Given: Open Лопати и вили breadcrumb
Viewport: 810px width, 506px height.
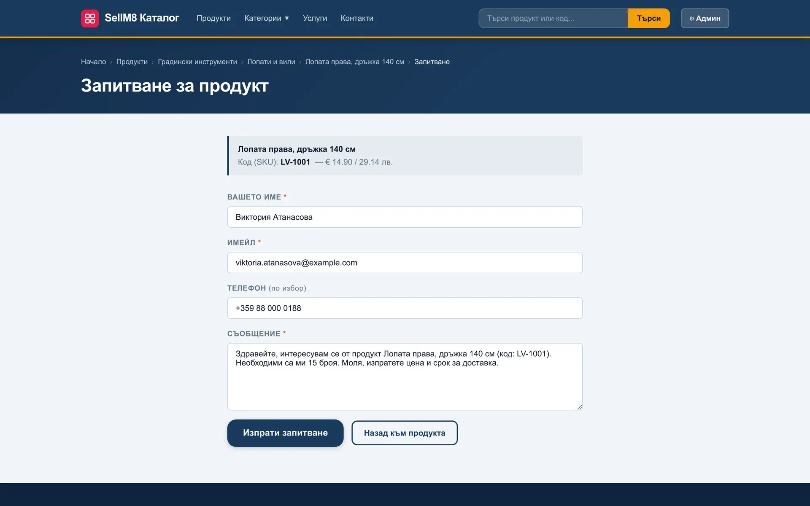Looking at the screenshot, I should point(271,62).
